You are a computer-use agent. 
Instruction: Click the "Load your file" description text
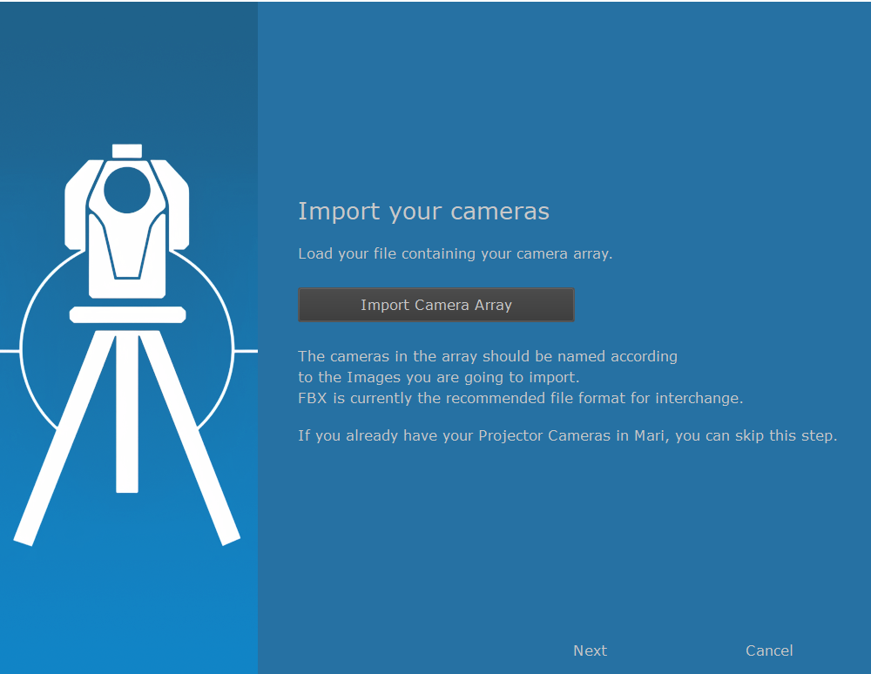455,254
